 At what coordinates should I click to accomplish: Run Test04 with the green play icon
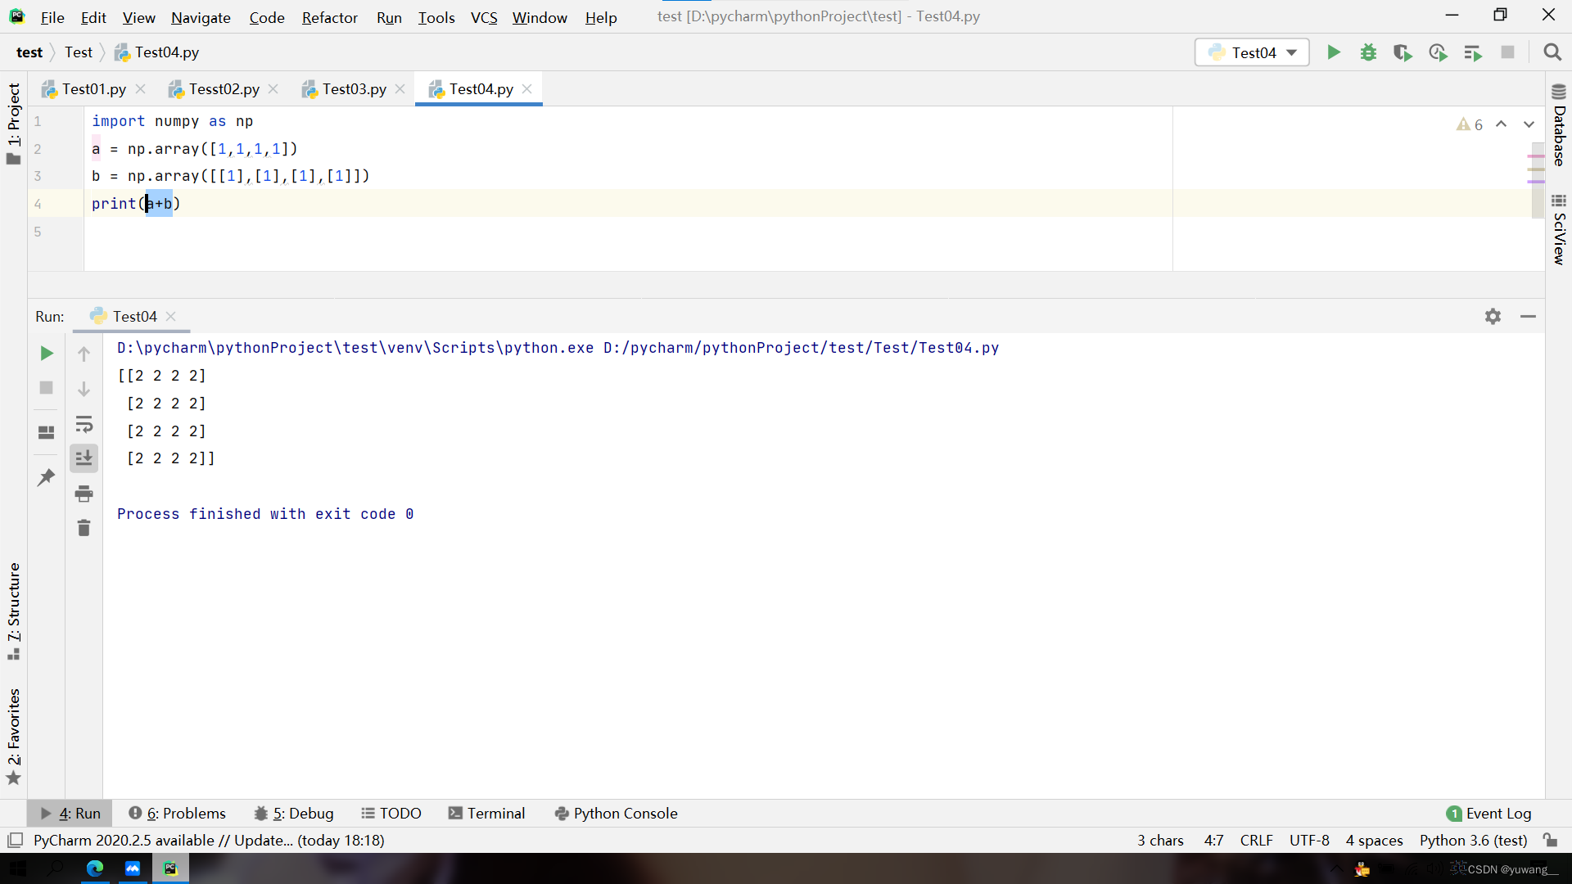point(1334,52)
